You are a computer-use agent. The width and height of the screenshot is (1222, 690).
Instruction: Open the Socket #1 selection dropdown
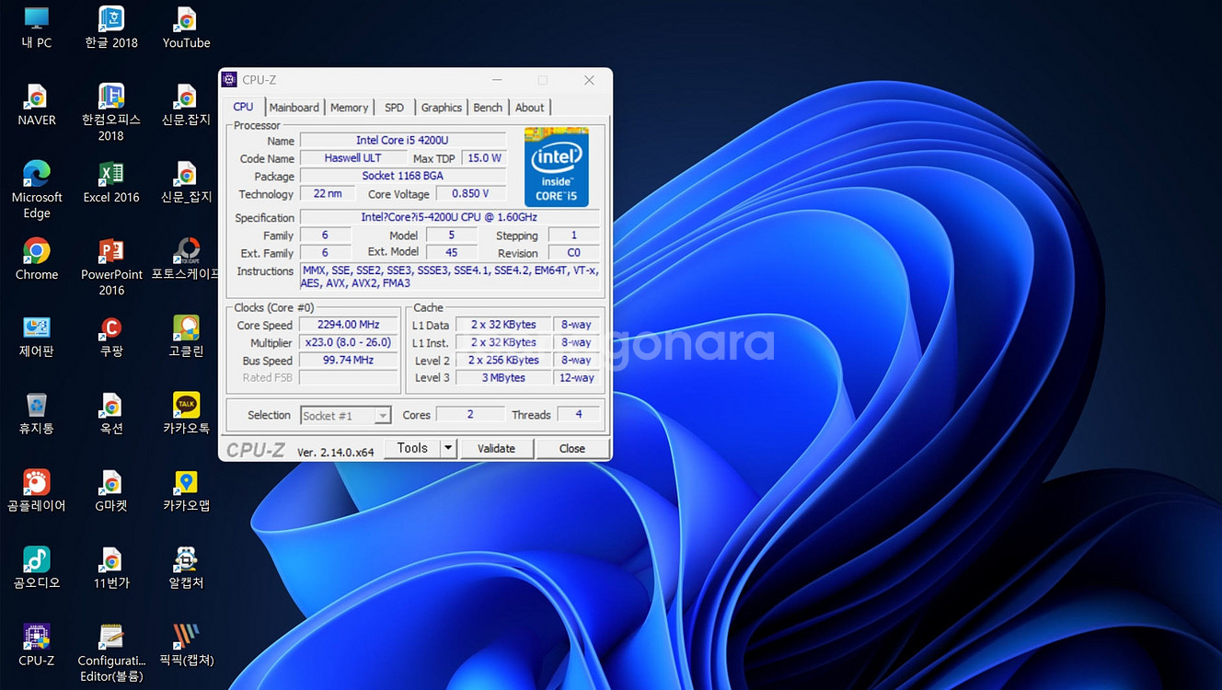(385, 416)
